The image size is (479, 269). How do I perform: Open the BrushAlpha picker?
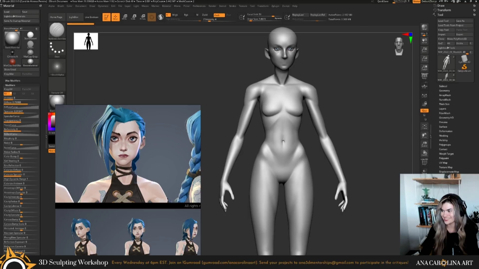point(57,68)
